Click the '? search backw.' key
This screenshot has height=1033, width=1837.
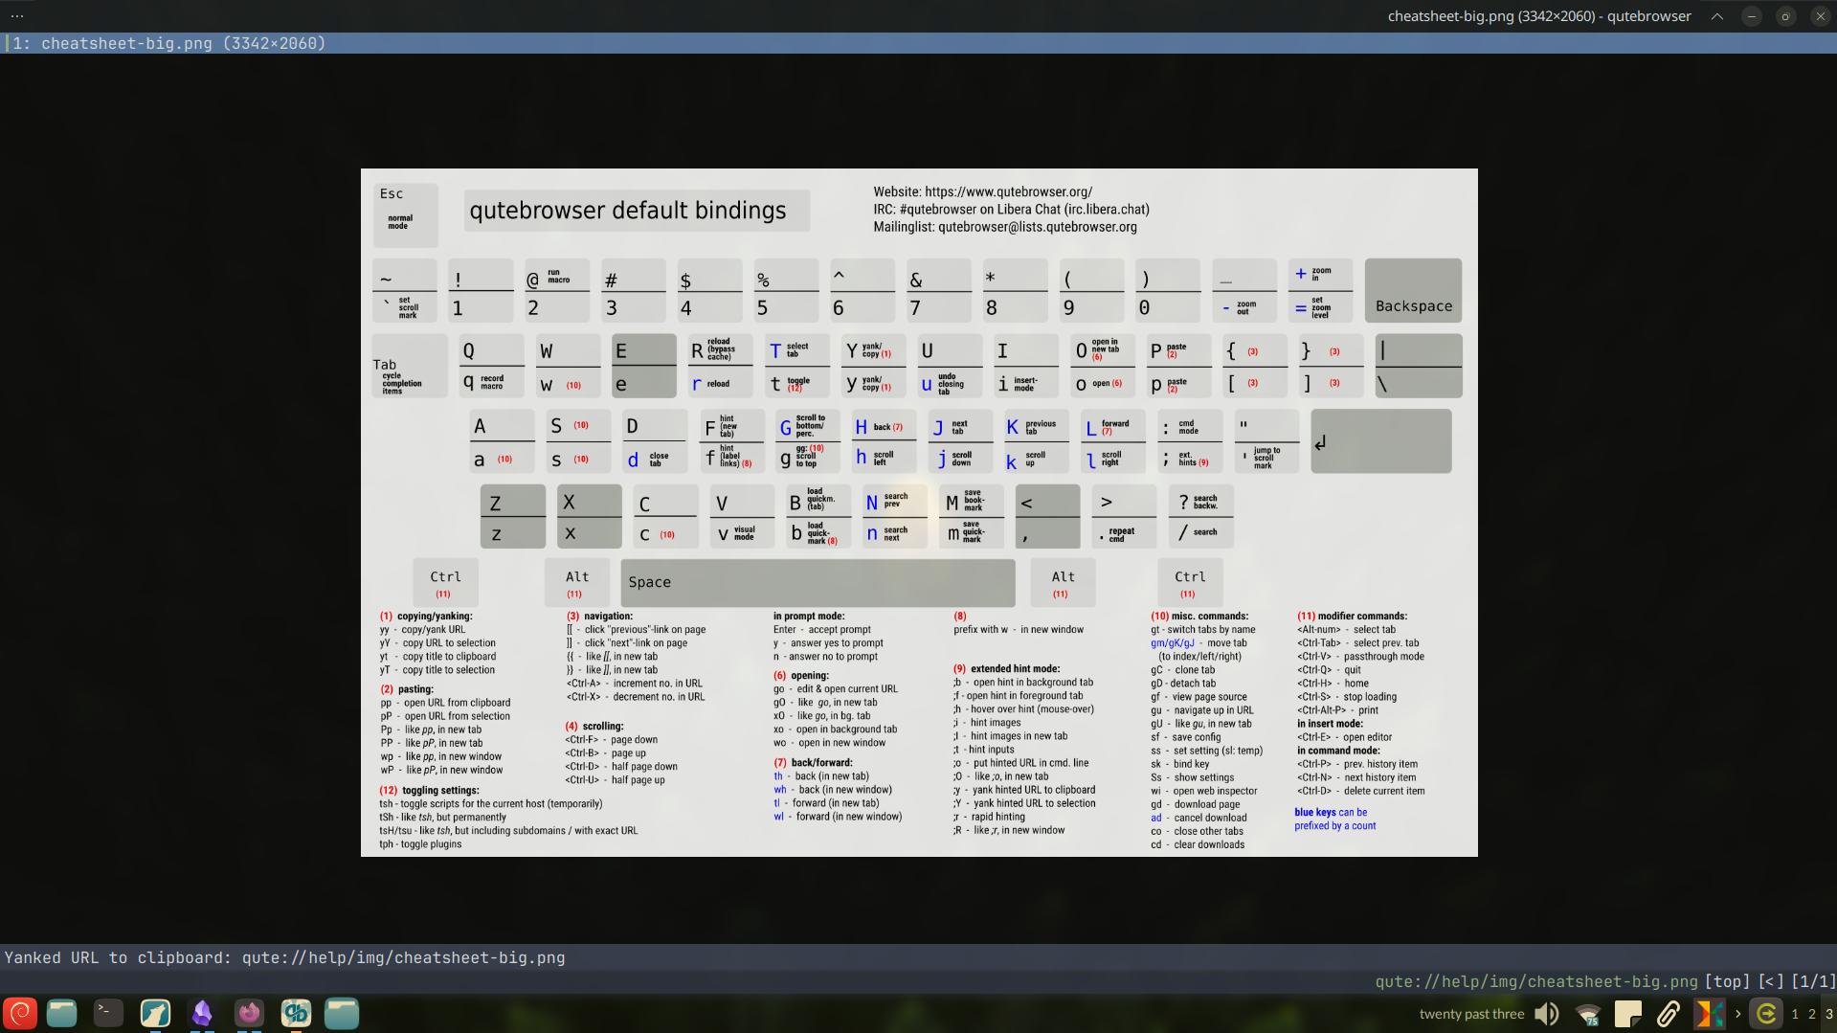pos(1200,501)
